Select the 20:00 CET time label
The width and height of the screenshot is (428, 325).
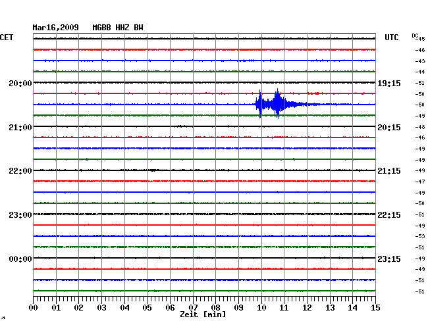[20, 83]
